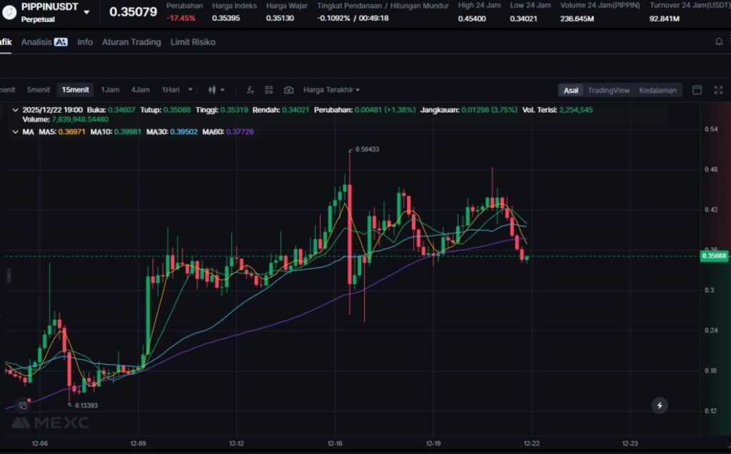Click the lightning bolt quick-trade icon
Screen dimensions: 731x454
(x=660, y=406)
